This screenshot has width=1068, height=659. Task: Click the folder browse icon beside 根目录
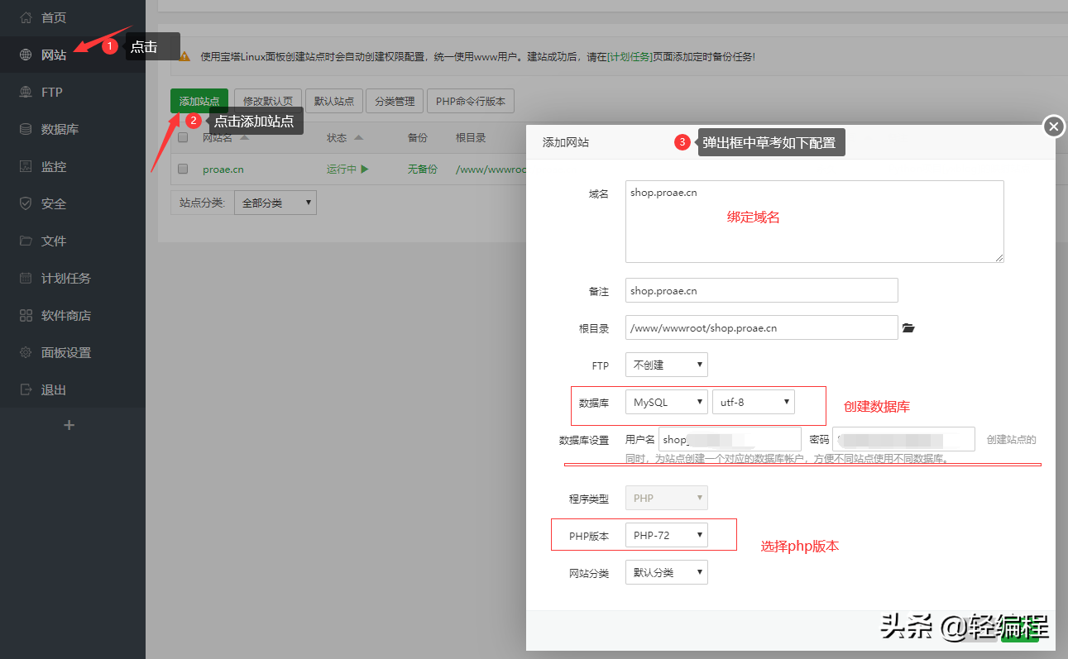tap(908, 327)
